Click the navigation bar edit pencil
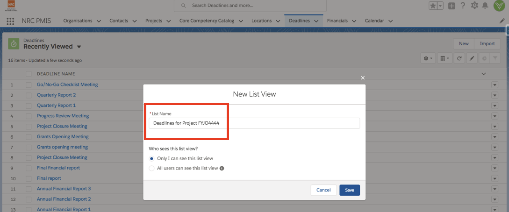 click(502, 21)
